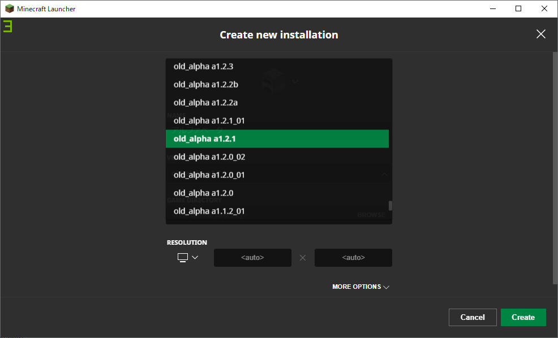Click the version list scrollbar thumb

coord(390,206)
